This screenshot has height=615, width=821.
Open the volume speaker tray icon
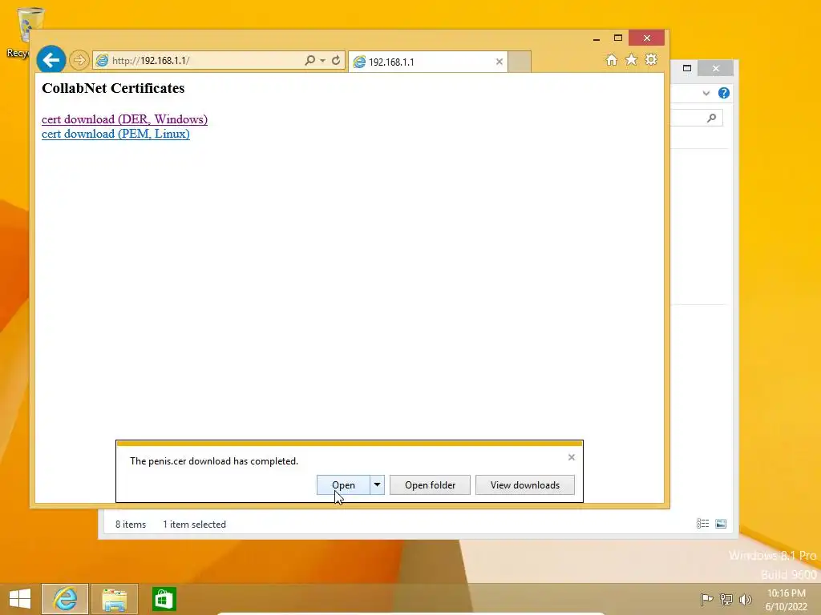745,599
